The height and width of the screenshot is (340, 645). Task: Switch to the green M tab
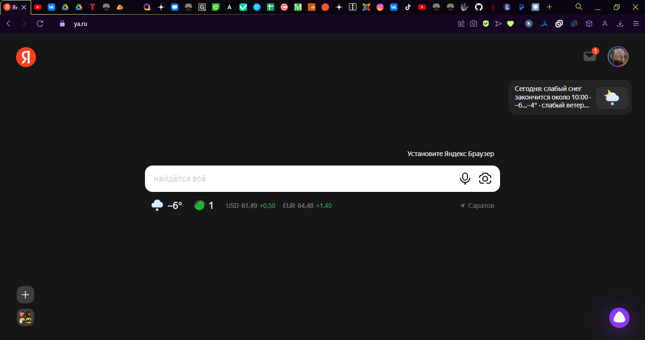(298, 7)
